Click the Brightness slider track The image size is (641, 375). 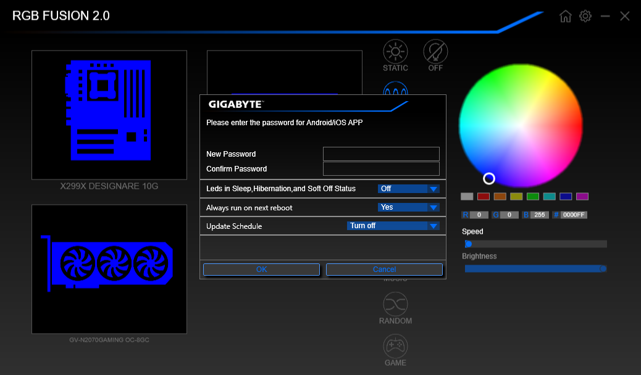(535, 269)
